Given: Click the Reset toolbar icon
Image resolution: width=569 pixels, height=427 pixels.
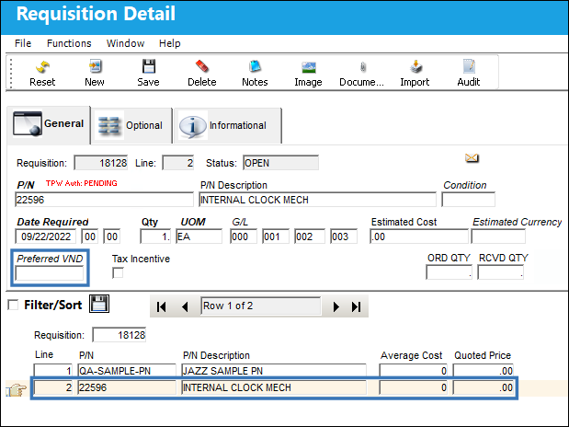Looking at the screenshot, I should (x=42, y=67).
